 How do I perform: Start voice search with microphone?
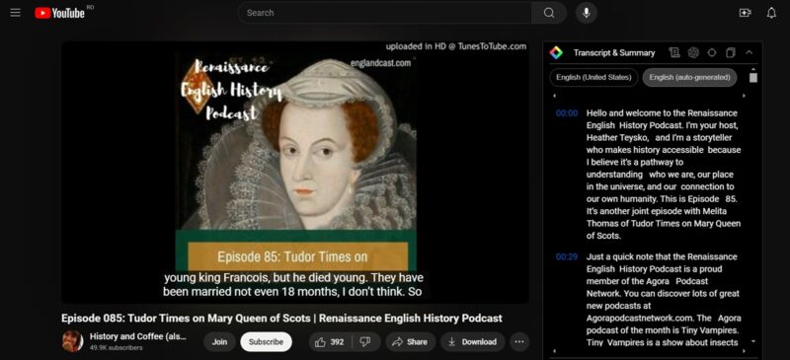click(586, 13)
